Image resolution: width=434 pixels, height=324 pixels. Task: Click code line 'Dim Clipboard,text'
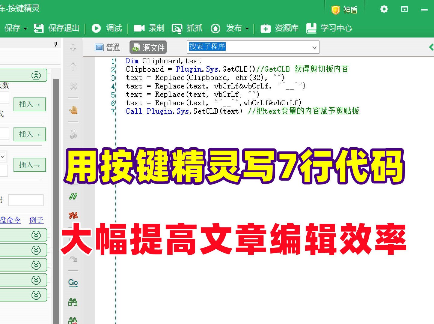click(x=163, y=61)
